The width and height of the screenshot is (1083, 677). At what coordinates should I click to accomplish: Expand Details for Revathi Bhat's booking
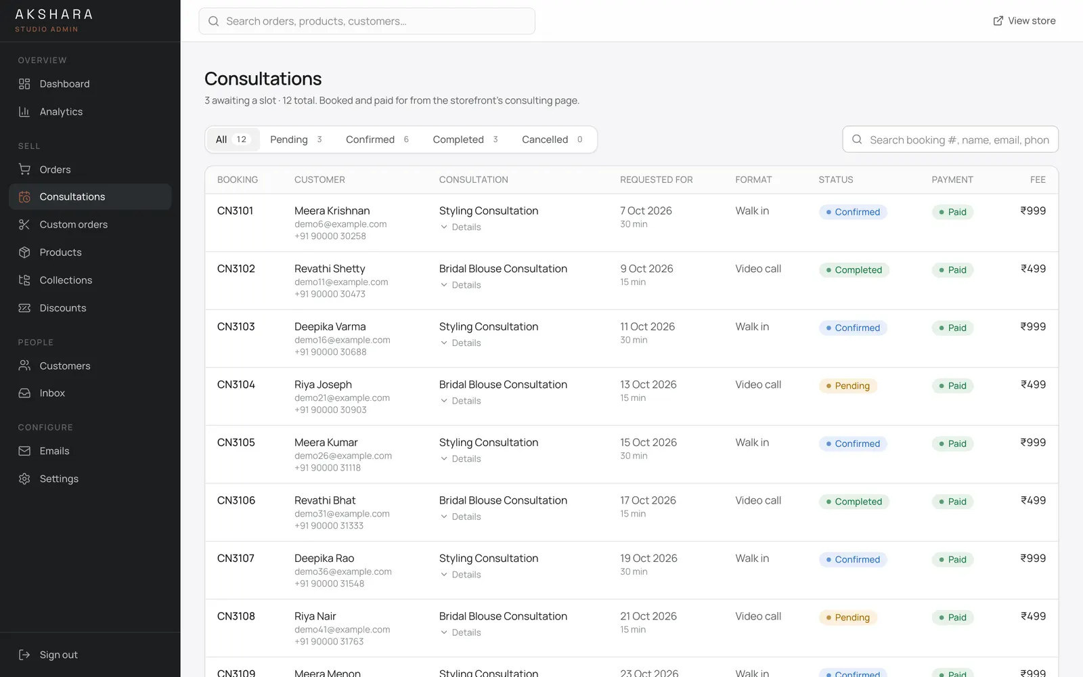[460, 517]
